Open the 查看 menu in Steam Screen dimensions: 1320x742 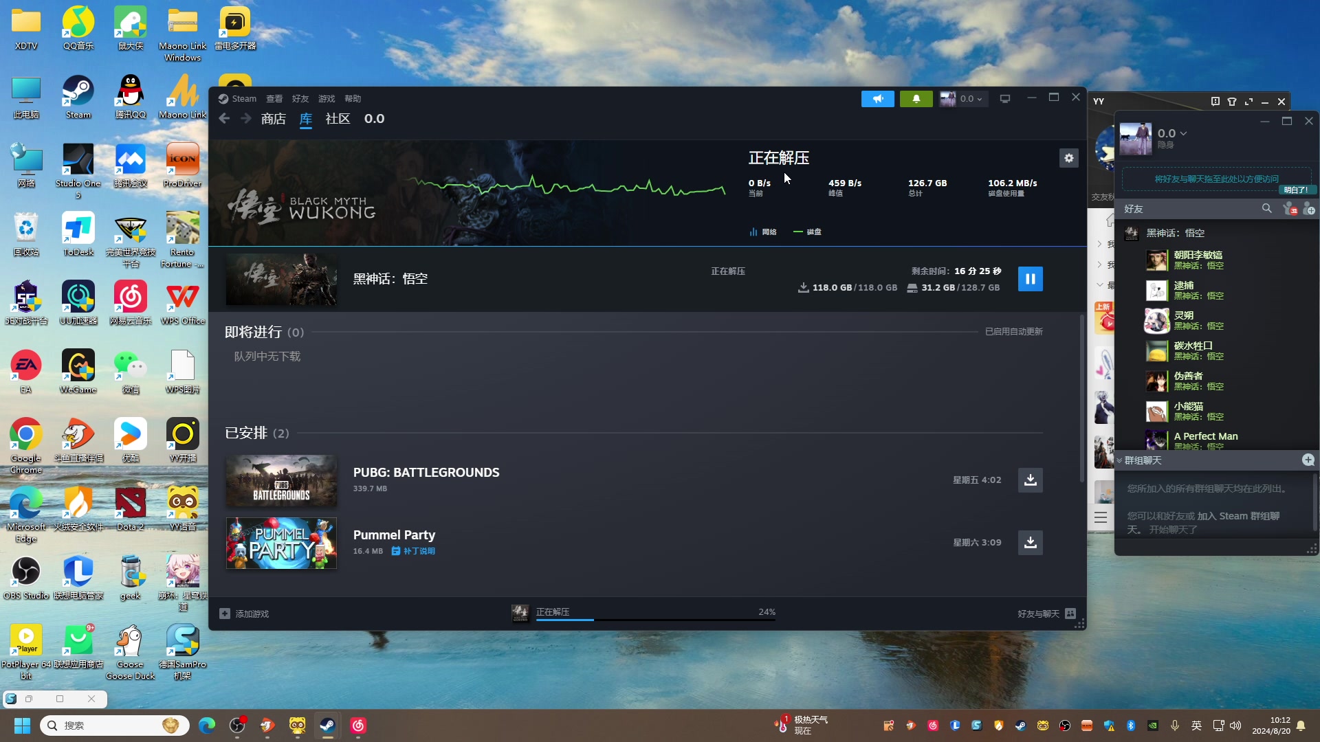pos(274,98)
